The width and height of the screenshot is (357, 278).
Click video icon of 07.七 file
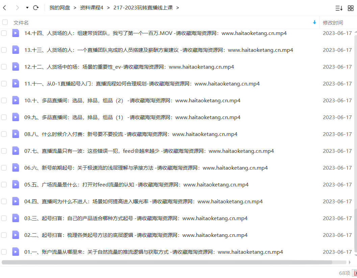tap(16, 151)
